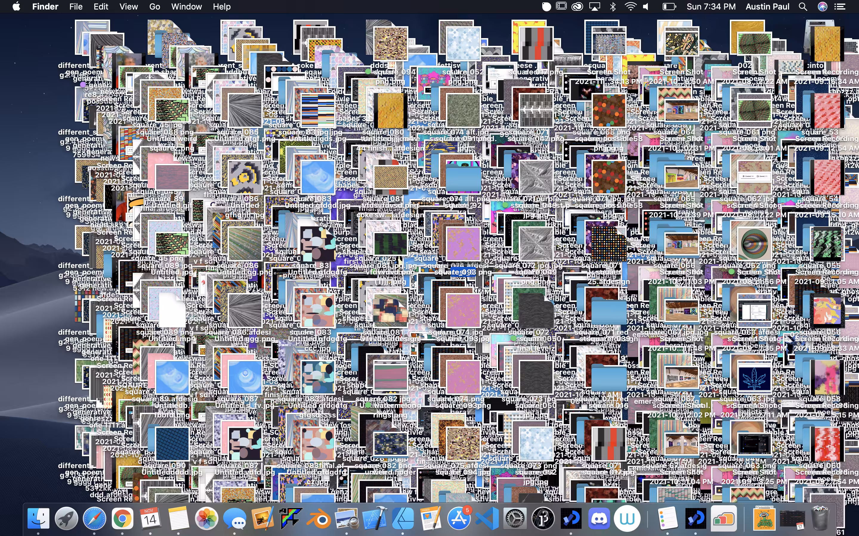Click the "final levelz" file label
Image resolution: width=859 pixels, height=536 pixels.
pos(536,348)
